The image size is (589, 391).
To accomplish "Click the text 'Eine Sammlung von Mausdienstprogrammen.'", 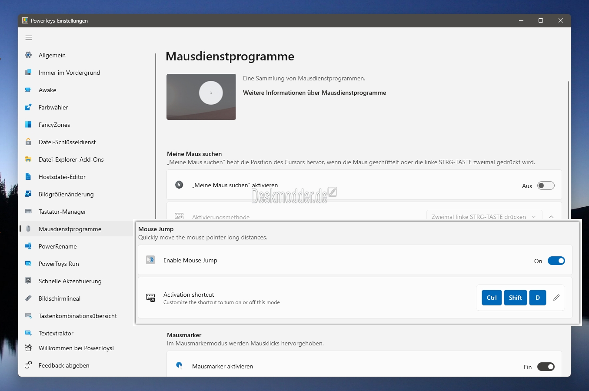I will coord(304,79).
